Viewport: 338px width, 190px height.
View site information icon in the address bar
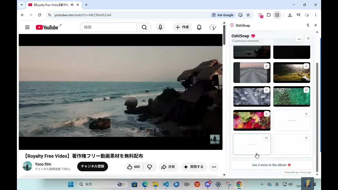tap(49, 15)
